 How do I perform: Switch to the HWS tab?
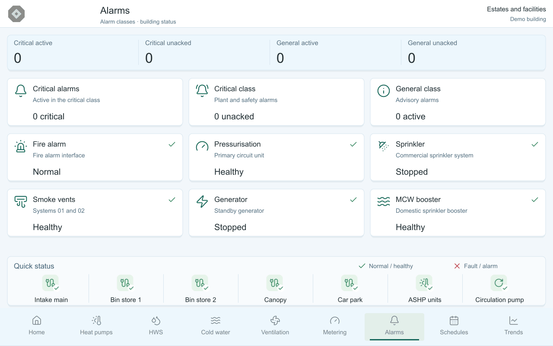156,326
